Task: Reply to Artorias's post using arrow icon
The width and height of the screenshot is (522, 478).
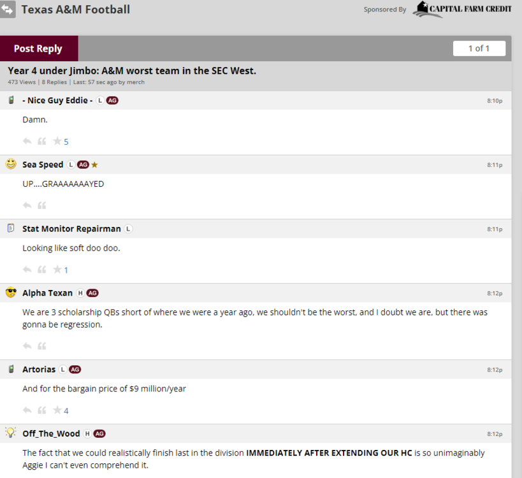Action: point(27,410)
